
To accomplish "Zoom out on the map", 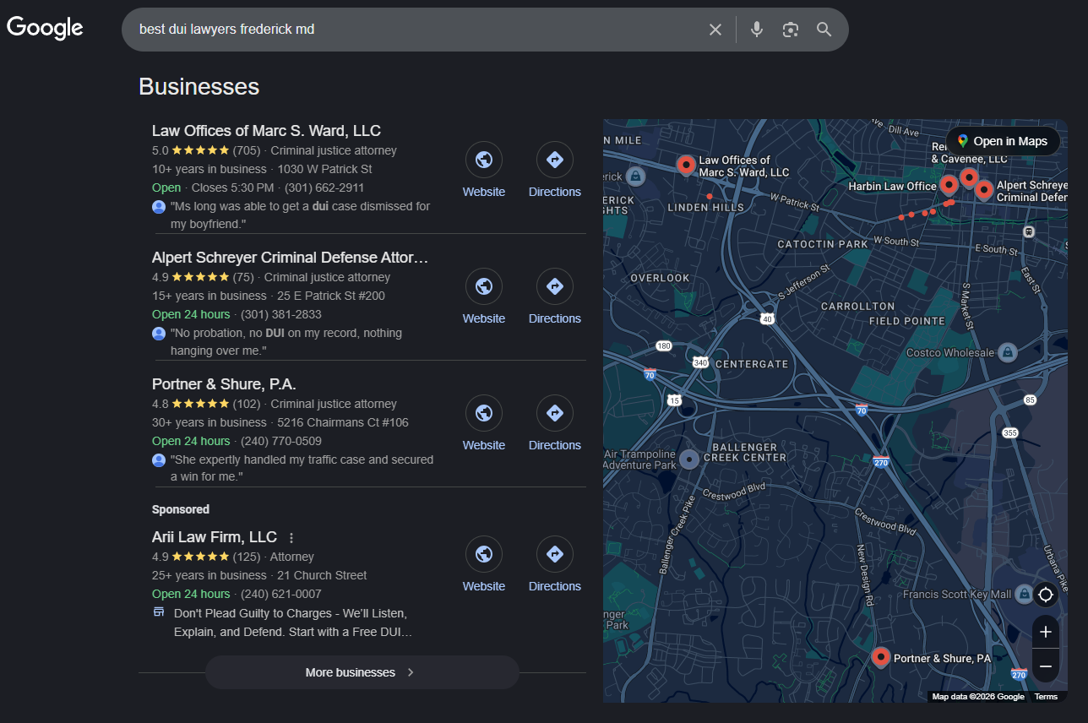I will click(1046, 666).
